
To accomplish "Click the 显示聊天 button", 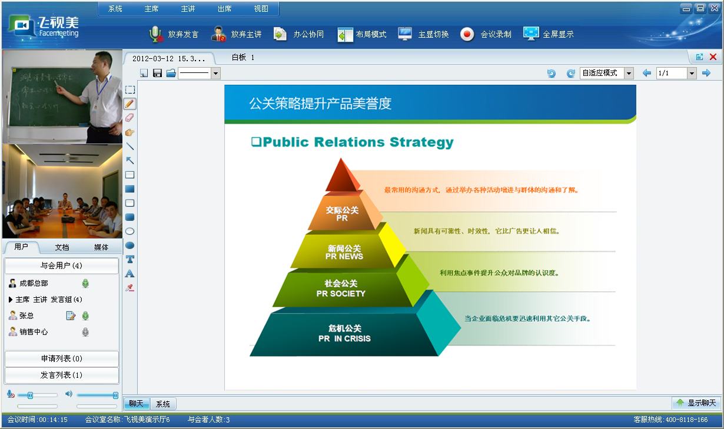I will [x=696, y=403].
